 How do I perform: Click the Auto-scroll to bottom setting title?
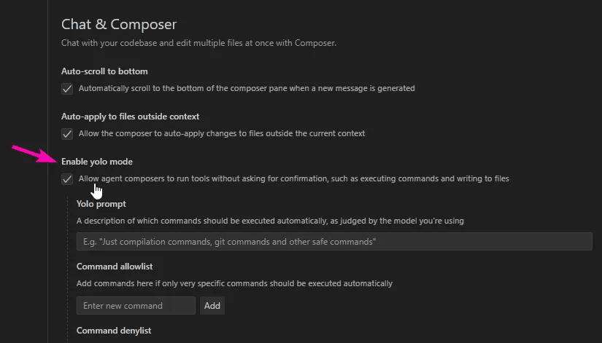click(104, 71)
